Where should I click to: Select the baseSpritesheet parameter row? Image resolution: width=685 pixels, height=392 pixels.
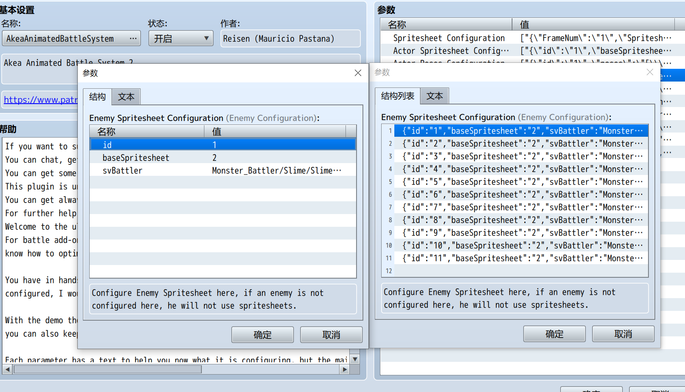coord(223,158)
